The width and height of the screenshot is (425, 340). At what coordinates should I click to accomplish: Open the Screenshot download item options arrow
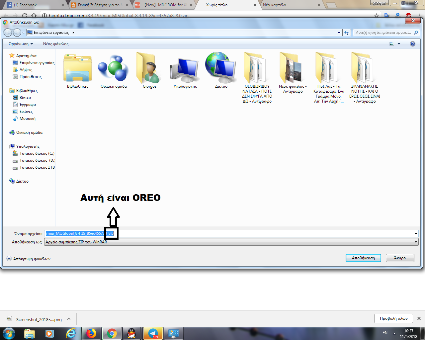coord(69,319)
